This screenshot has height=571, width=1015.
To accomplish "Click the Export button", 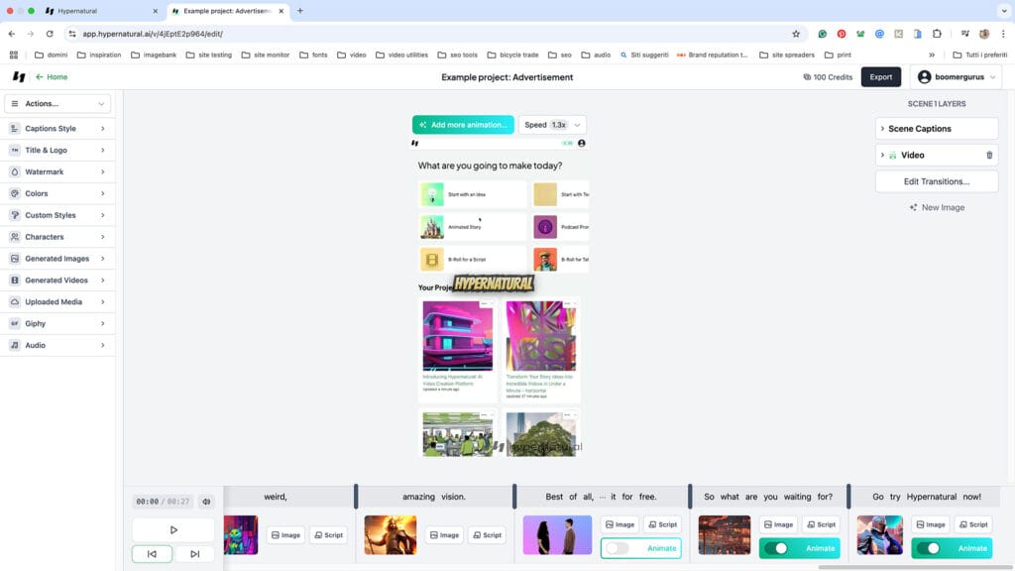I will 880,76.
